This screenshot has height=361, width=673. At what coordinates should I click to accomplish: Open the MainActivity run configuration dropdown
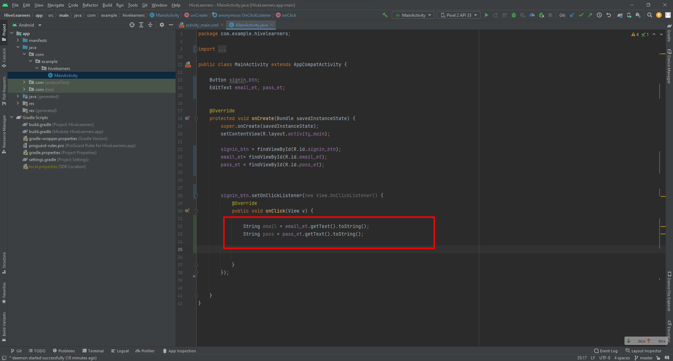(x=413, y=15)
